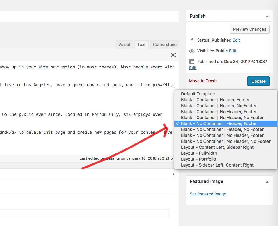This screenshot has width=278, height=226.
Task: Collapse the Publish panel arrow
Action: (267, 16)
